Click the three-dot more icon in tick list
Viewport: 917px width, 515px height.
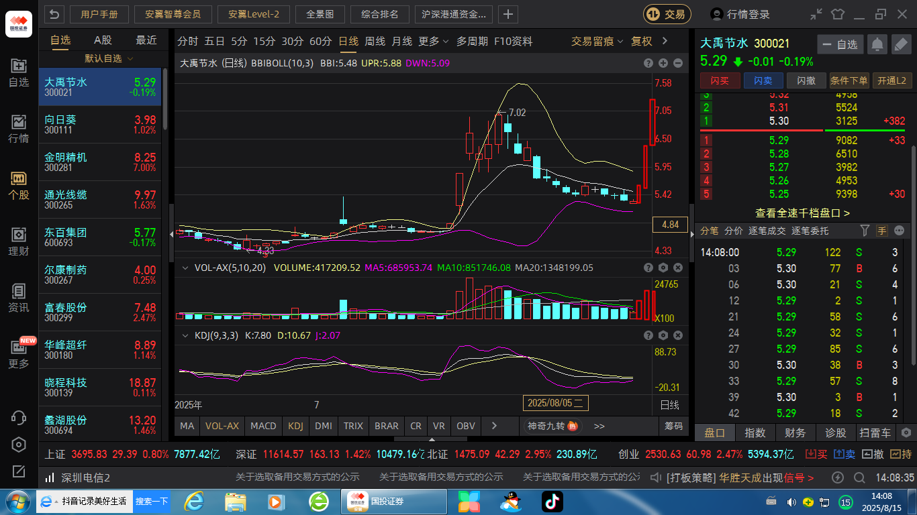click(900, 231)
